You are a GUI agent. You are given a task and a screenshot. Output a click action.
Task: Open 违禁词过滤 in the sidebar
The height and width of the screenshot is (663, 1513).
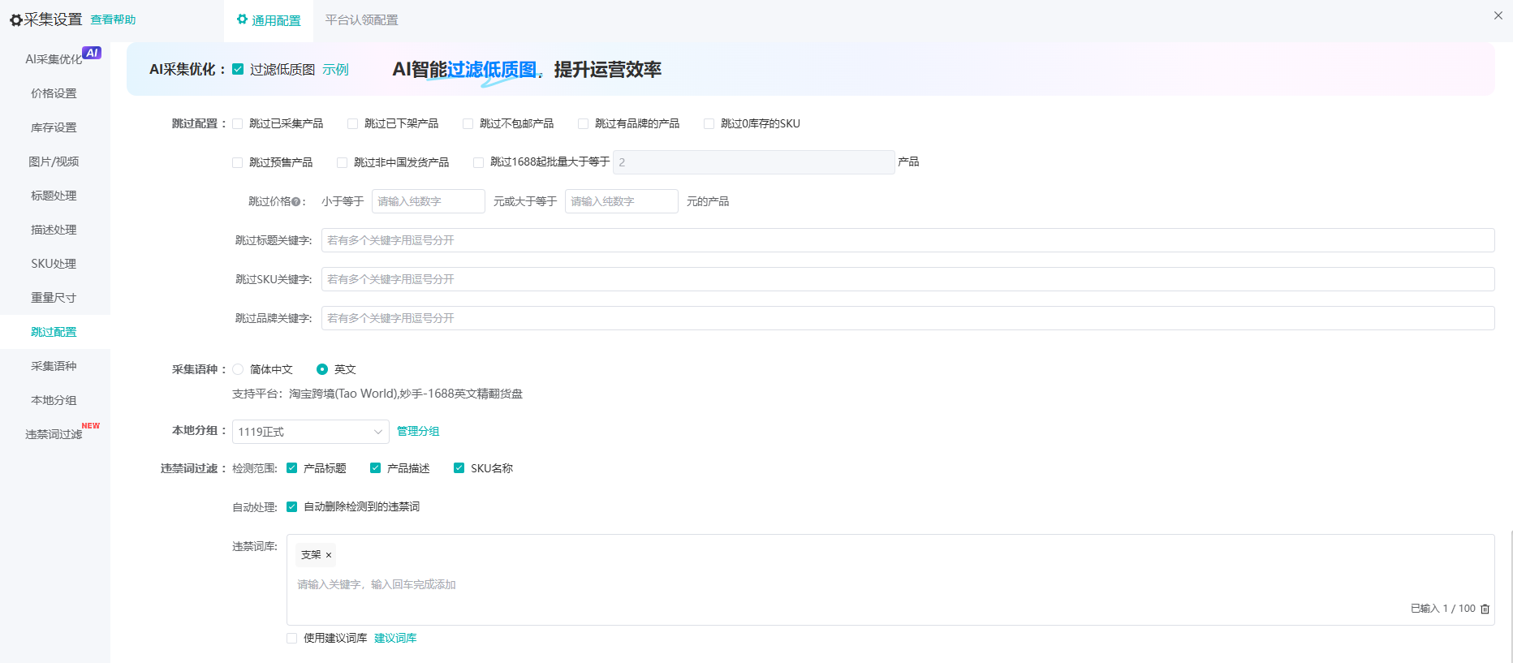[55, 434]
